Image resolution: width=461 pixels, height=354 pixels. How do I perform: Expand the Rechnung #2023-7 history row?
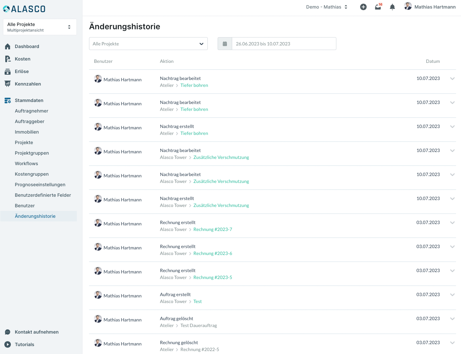[x=452, y=223]
